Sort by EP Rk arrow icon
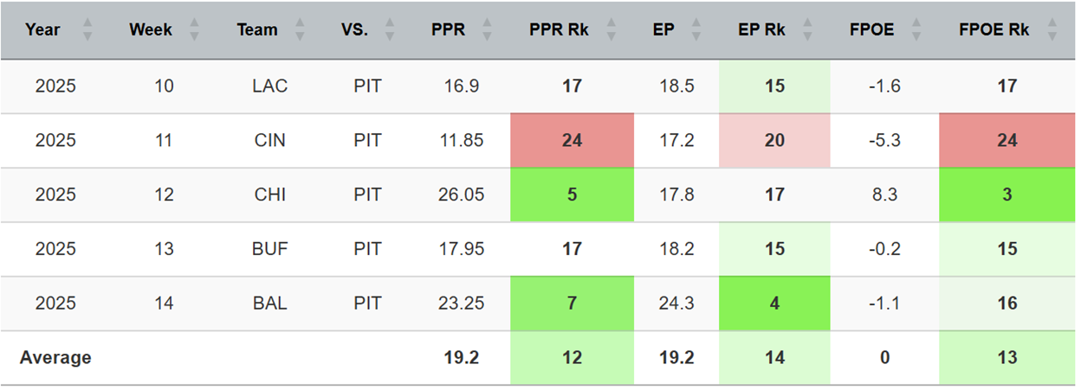 pos(807,30)
